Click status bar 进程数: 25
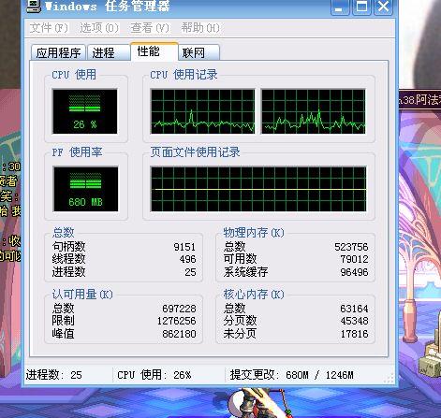This screenshot has width=441, height=418. (54, 375)
